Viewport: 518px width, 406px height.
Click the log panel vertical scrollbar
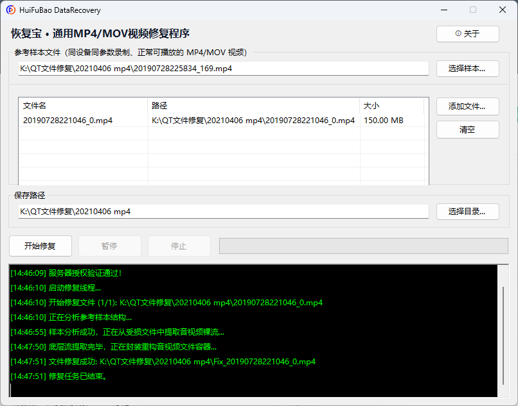503,335
